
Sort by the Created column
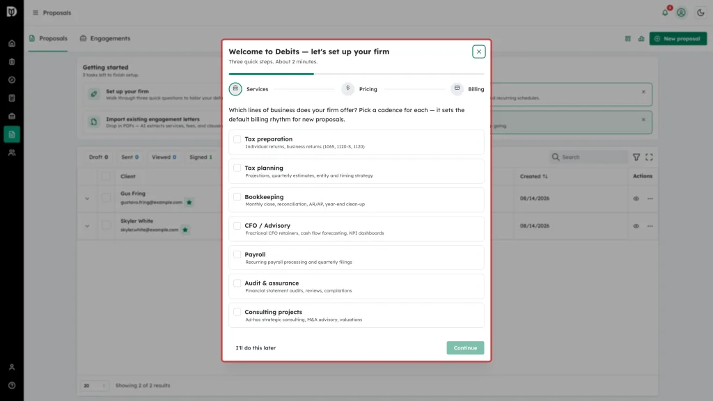pos(534,176)
